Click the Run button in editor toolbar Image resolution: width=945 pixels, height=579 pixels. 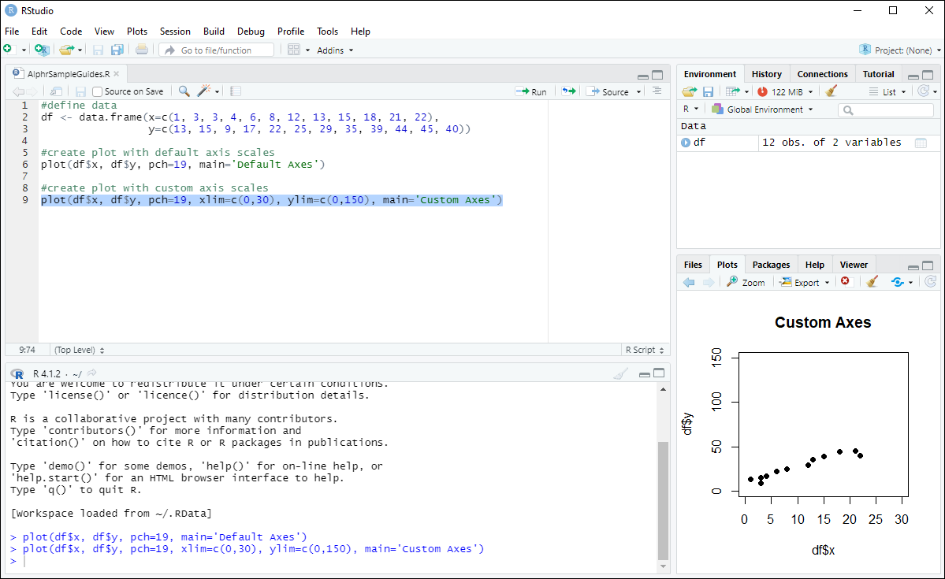tap(531, 91)
